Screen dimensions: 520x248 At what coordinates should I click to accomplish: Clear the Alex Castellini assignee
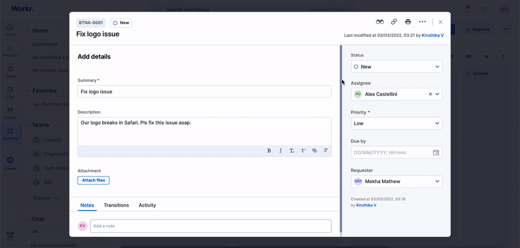(x=430, y=94)
